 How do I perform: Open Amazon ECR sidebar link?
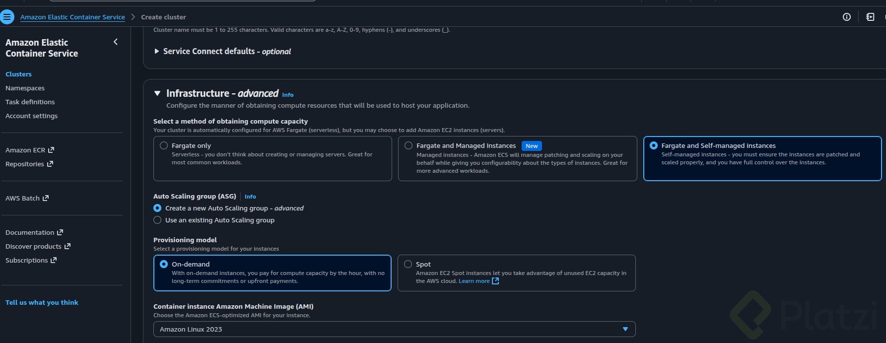point(25,150)
